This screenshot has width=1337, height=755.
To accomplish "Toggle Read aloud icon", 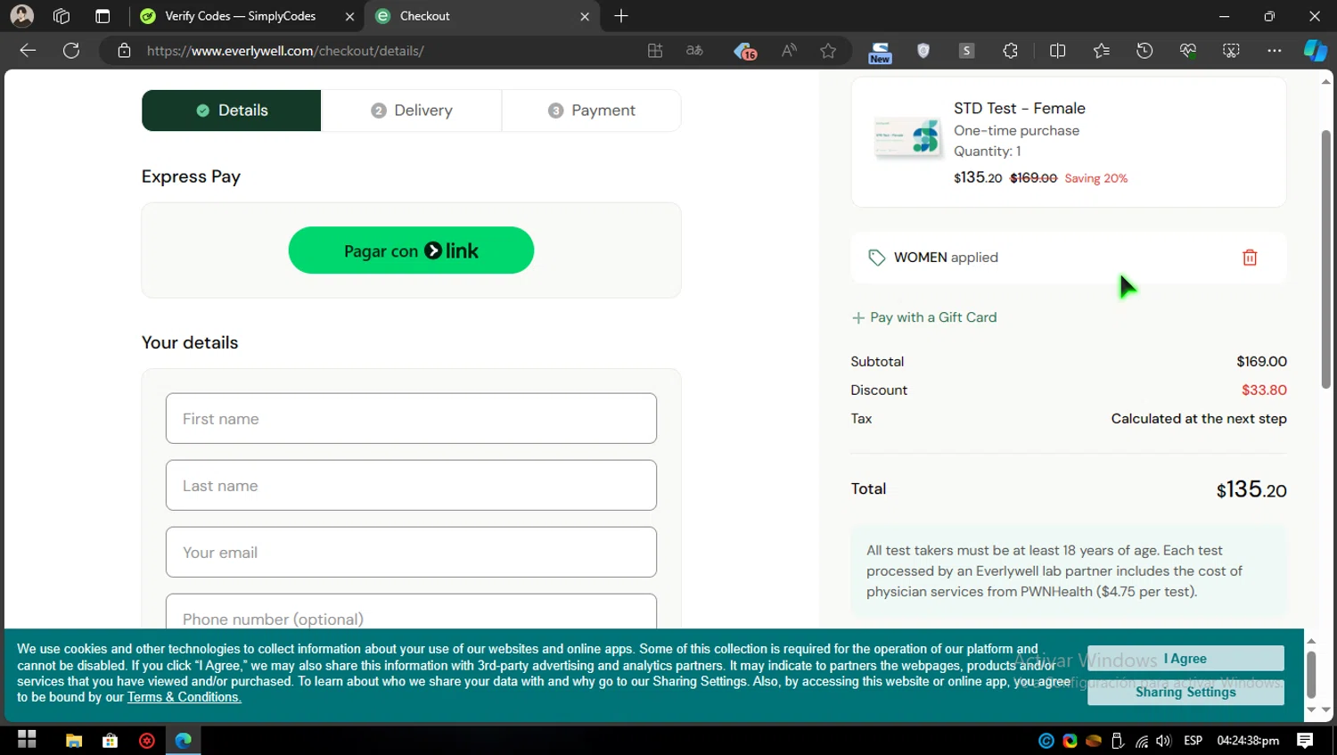I will [789, 51].
